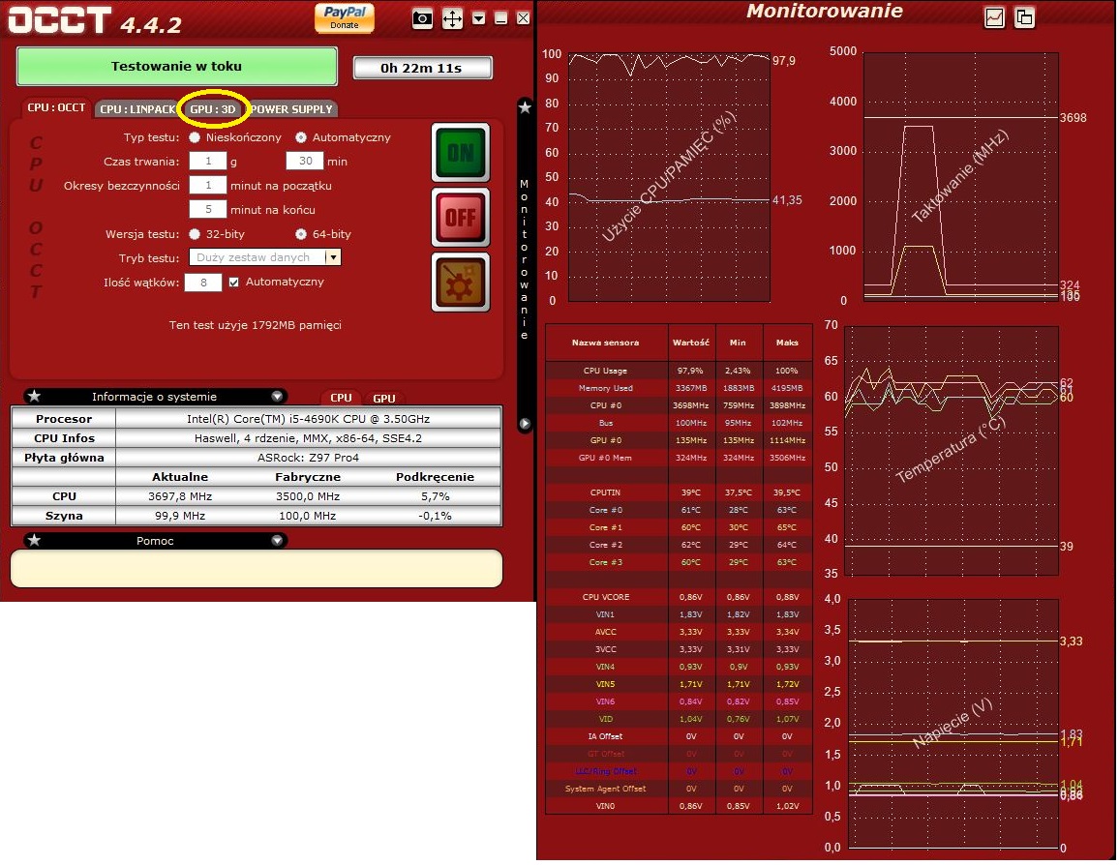Click the System Agent Offset row

point(679,789)
